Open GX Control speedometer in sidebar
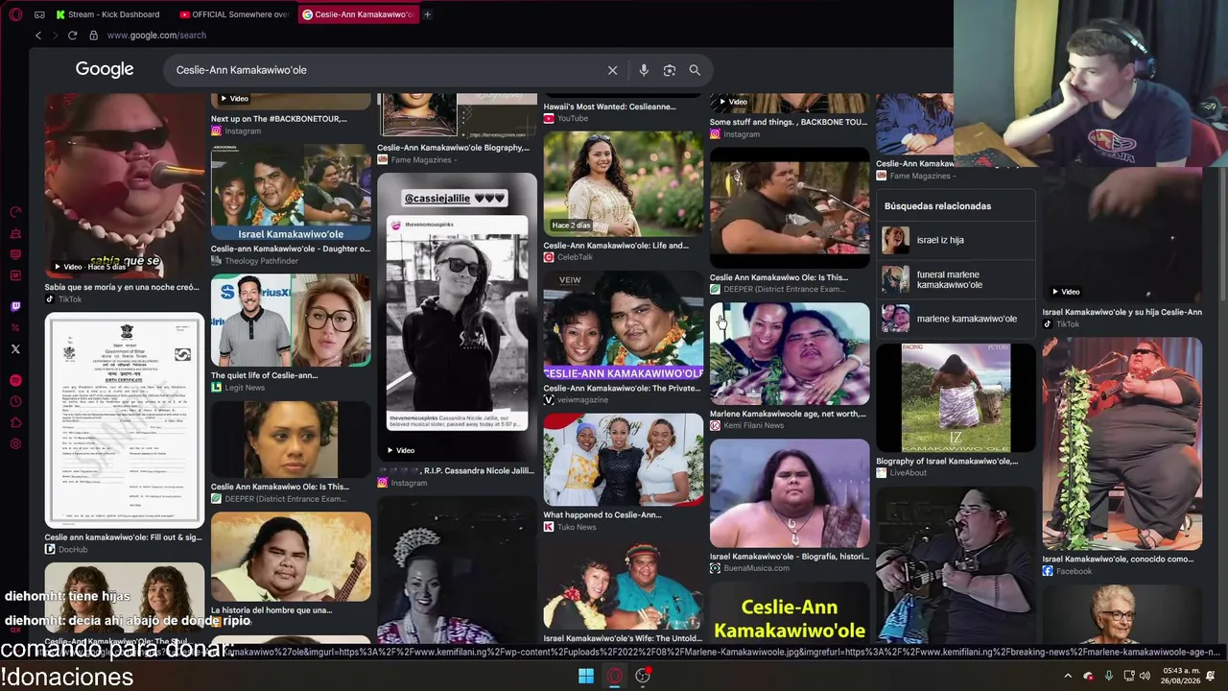 coord(15,212)
